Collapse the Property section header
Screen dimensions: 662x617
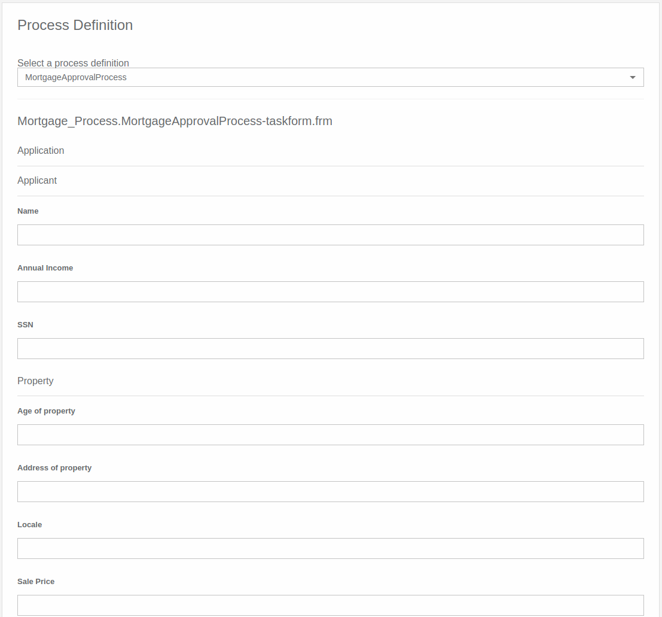(35, 381)
